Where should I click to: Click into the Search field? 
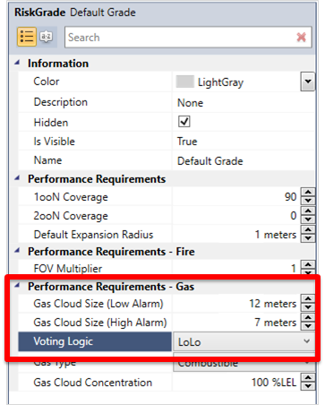point(179,38)
